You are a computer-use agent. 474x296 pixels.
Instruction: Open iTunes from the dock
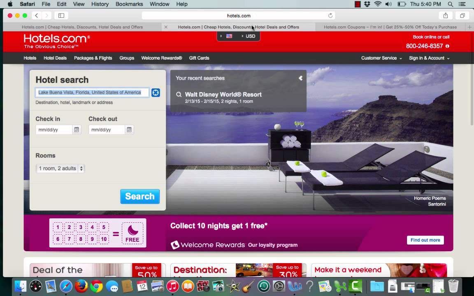click(x=173, y=286)
